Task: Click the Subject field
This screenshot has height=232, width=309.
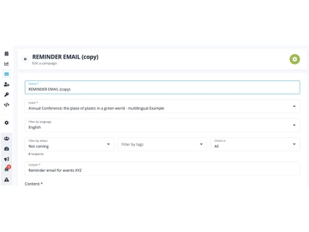Action: [x=163, y=168]
